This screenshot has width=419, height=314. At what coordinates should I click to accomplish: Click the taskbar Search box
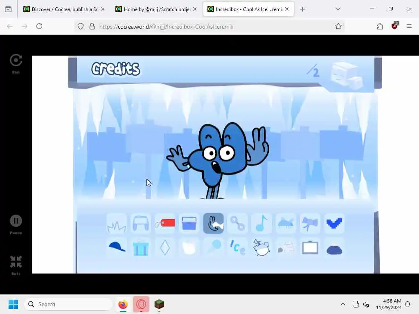68,304
